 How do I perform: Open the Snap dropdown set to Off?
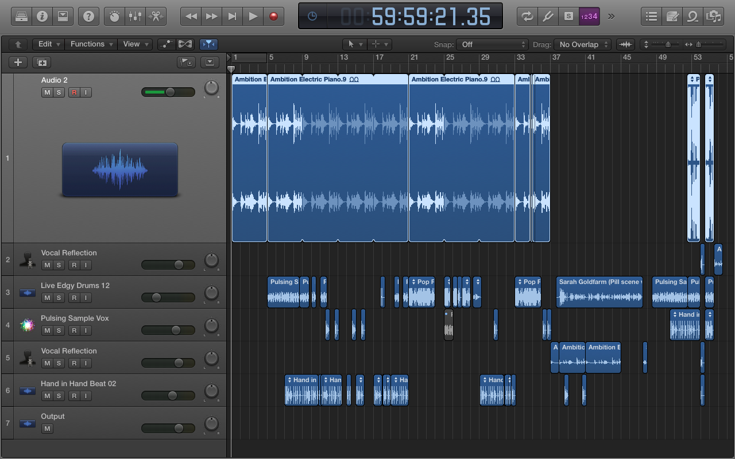(492, 44)
